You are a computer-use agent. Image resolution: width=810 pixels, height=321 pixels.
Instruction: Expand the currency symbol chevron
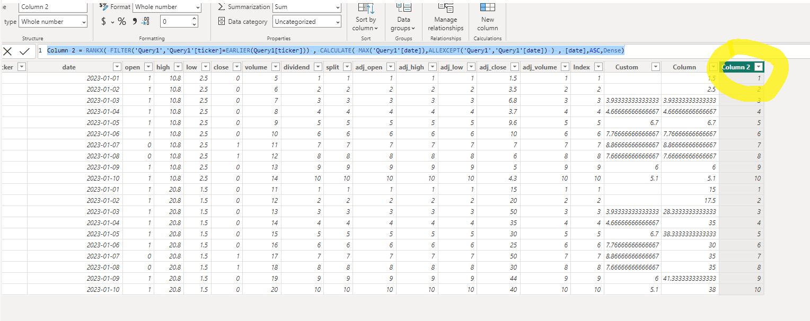tap(112, 22)
